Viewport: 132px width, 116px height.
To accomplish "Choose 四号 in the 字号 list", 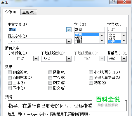I will (x=115, y=38).
